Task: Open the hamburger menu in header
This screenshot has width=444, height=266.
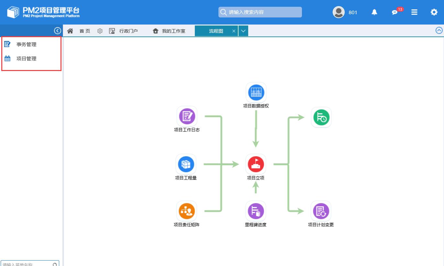Action: point(414,12)
